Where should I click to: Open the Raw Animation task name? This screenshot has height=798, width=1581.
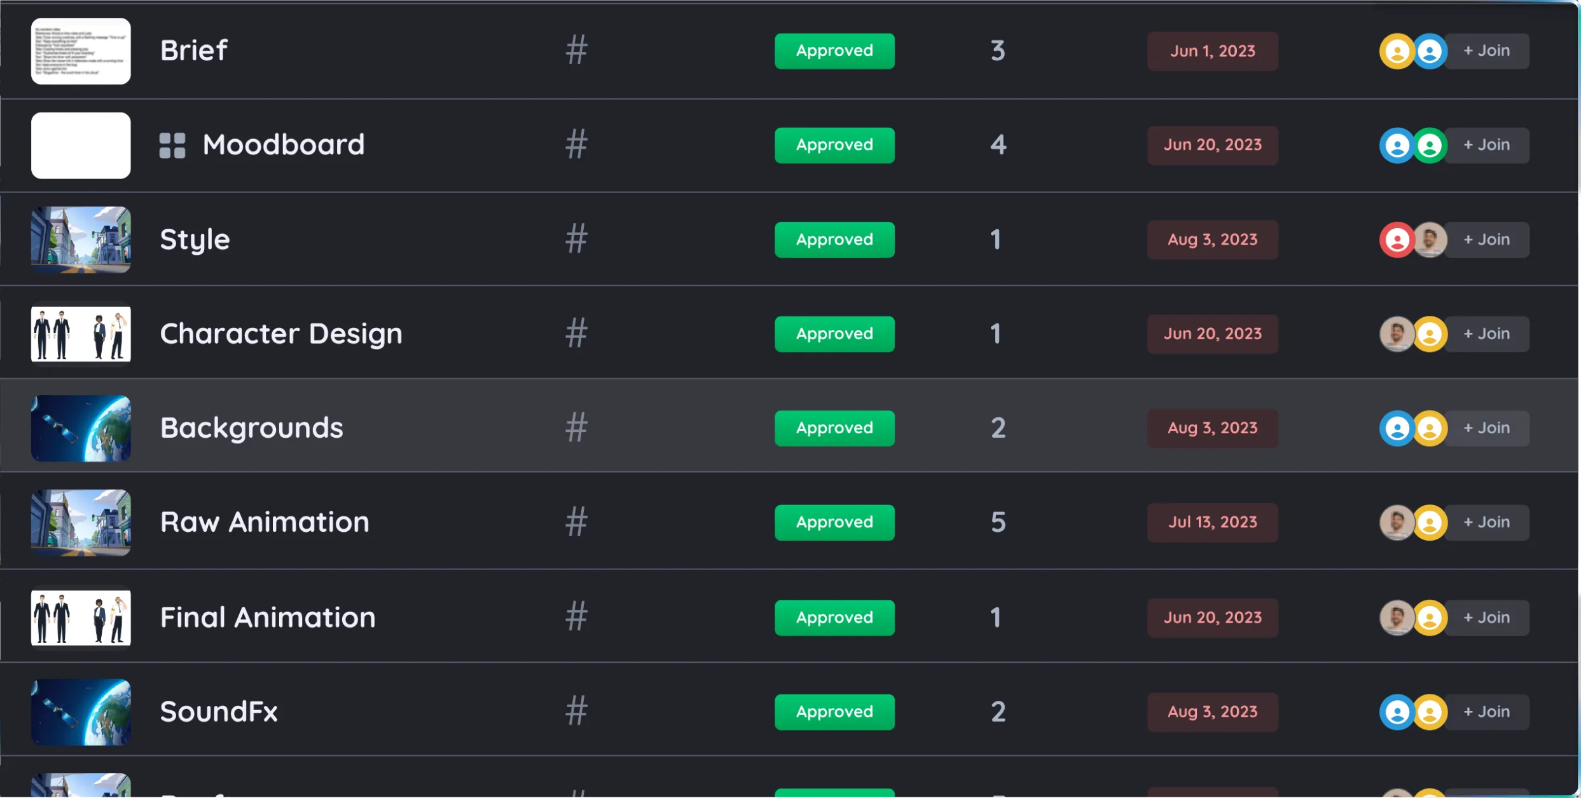click(265, 522)
